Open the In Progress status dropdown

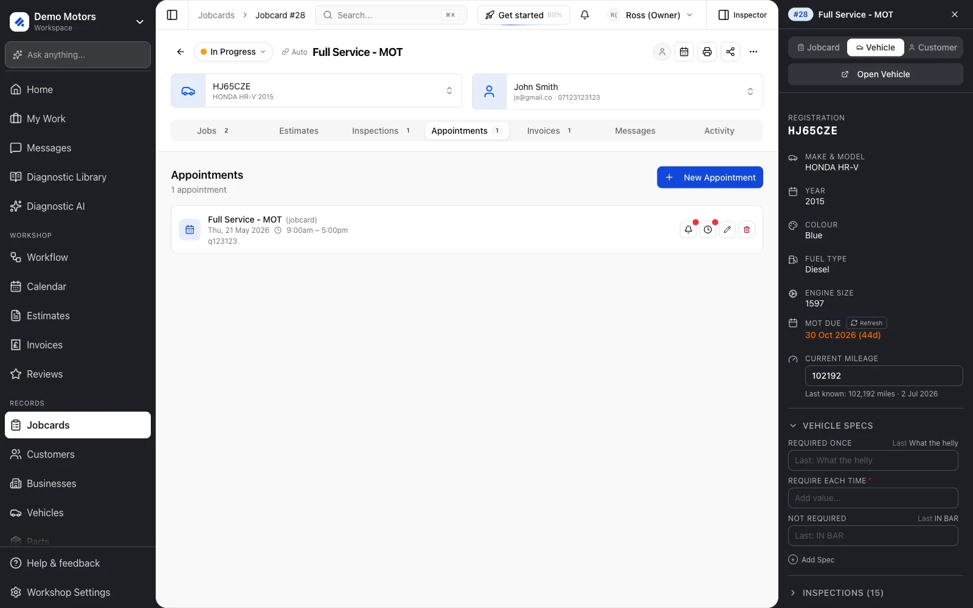[234, 52]
